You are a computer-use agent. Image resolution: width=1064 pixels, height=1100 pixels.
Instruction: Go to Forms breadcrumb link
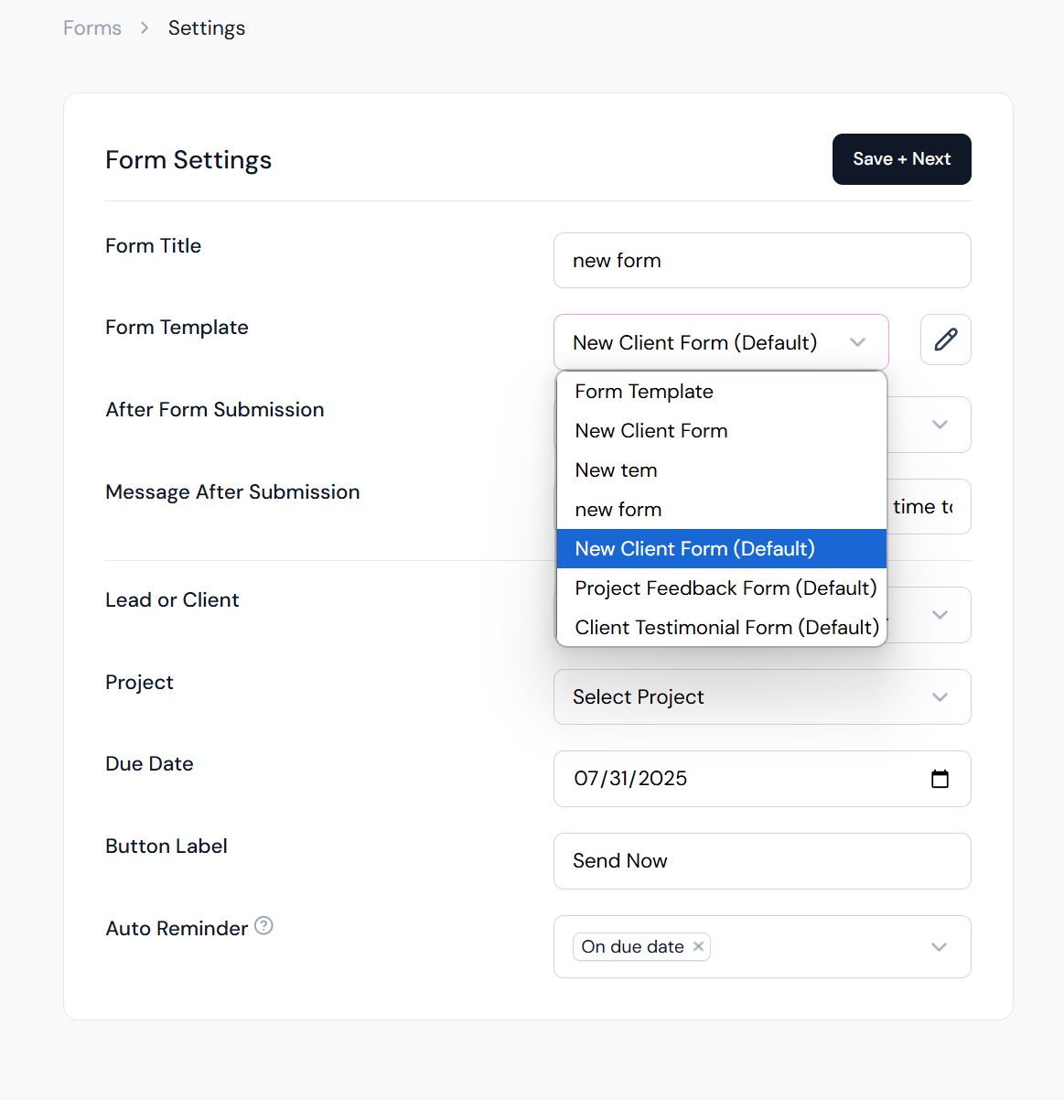click(92, 28)
